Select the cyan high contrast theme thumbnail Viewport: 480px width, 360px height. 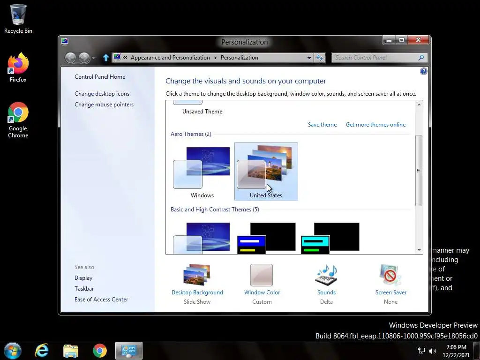point(330,238)
